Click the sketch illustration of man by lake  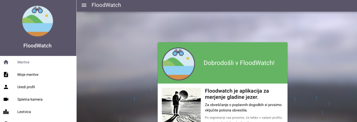click(x=181, y=105)
